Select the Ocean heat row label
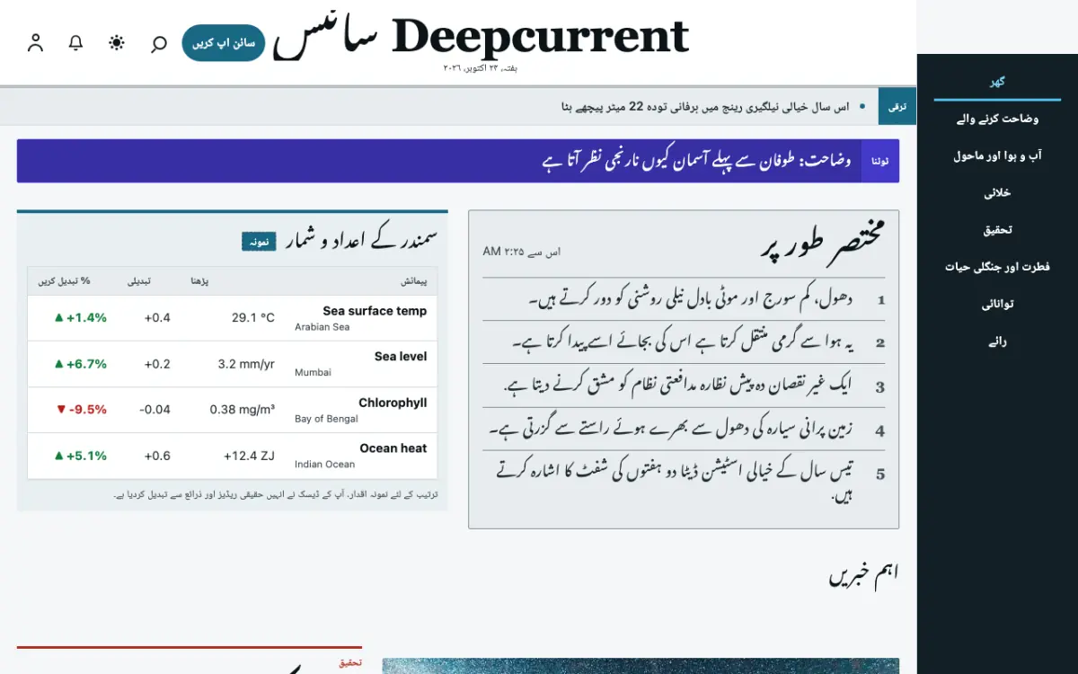 (x=393, y=448)
